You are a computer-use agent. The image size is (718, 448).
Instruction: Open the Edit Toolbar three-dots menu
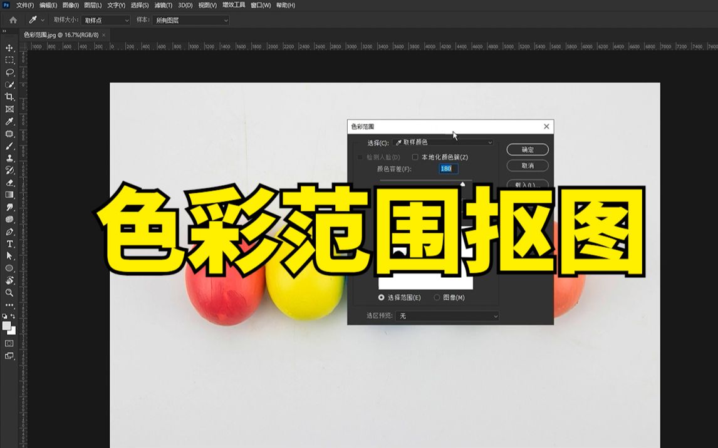9,305
